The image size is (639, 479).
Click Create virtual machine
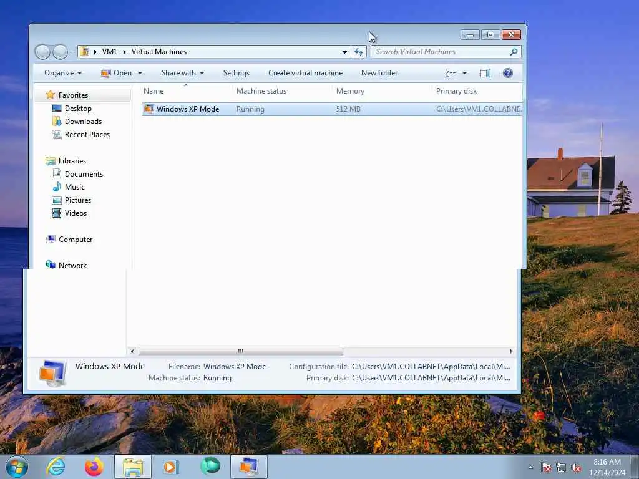coord(305,73)
